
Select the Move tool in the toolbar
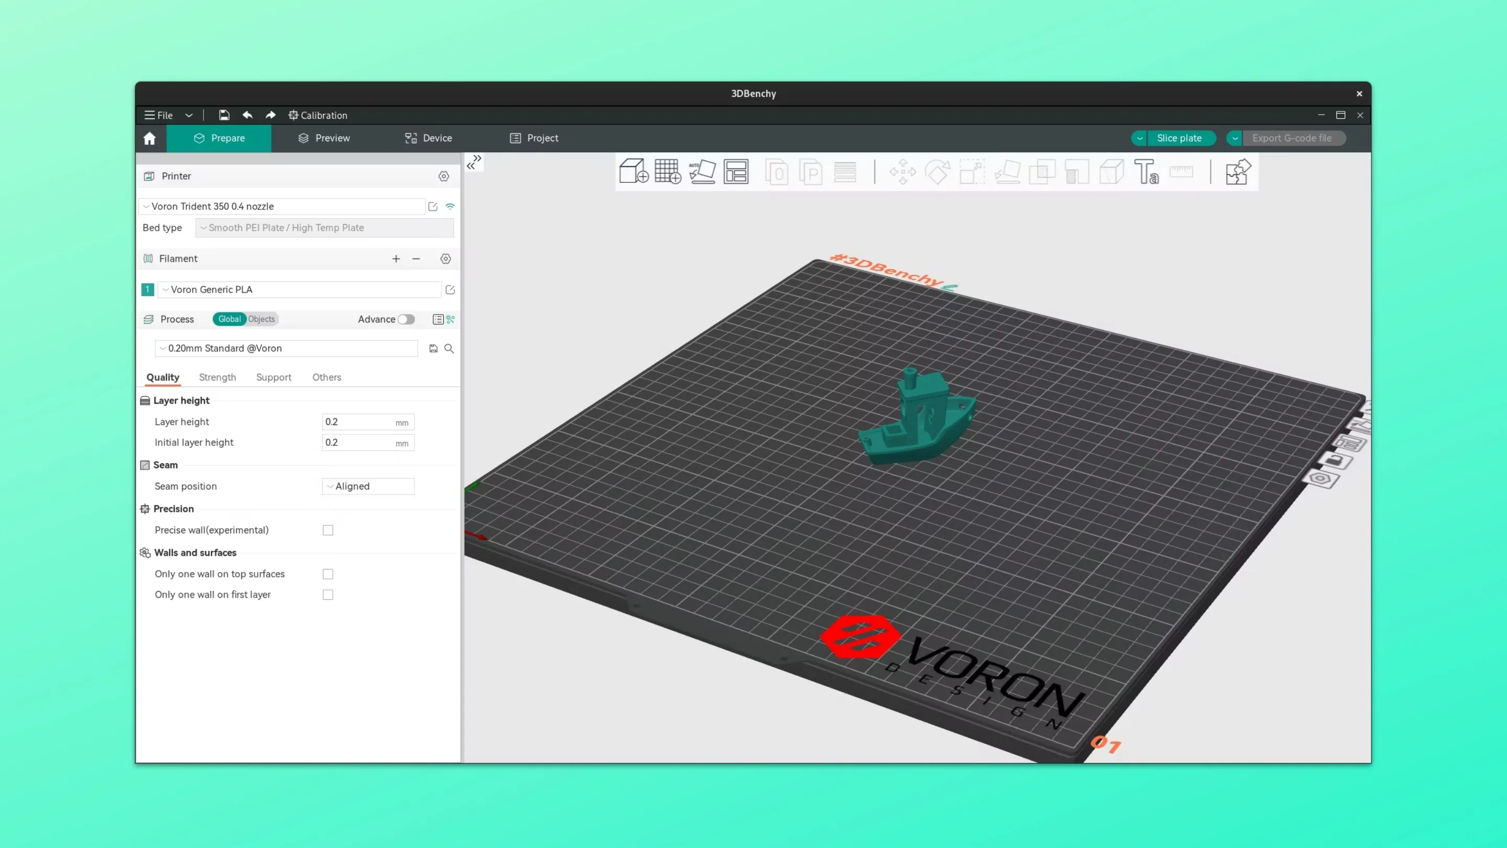(903, 172)
